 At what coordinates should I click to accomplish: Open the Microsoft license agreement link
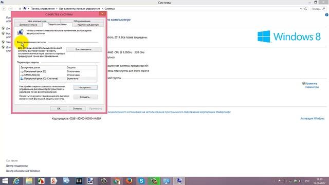pos(169,112)
